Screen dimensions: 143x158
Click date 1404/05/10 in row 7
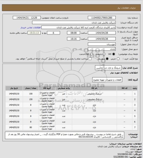14,127
